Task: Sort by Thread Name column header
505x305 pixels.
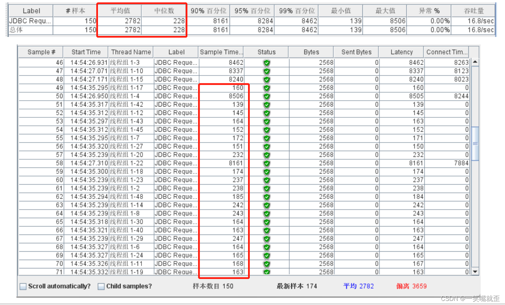Action: point(131,52)
